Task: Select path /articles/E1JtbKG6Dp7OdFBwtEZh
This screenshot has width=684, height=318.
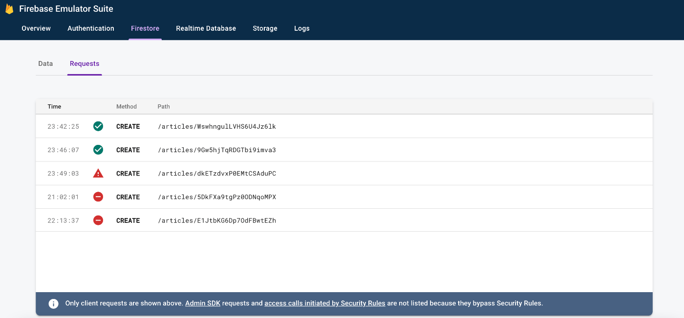Action: [217, 220]
